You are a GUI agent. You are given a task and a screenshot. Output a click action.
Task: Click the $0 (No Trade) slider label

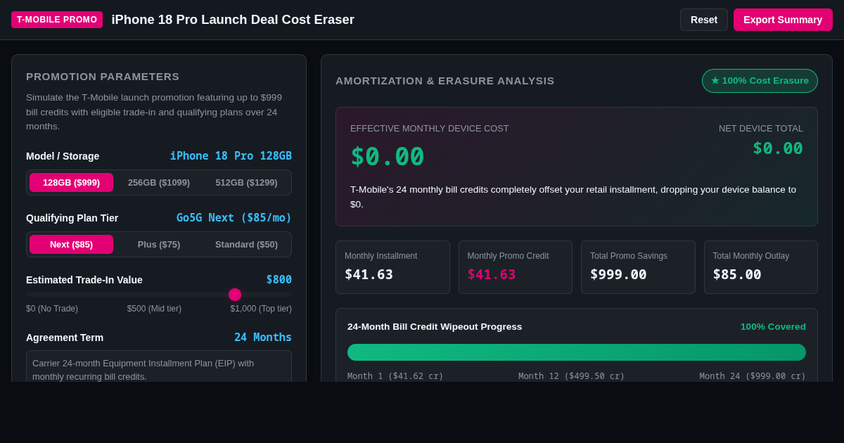[x=52, y=309]
